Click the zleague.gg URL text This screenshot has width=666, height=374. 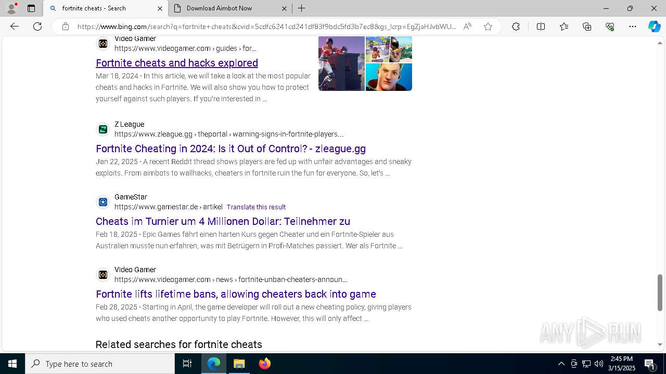[x=229, y=134]
